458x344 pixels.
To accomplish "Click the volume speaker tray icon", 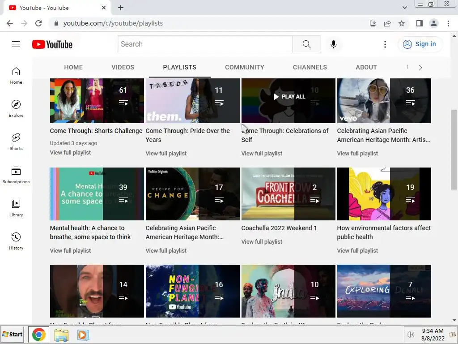I will coord(411,335).
